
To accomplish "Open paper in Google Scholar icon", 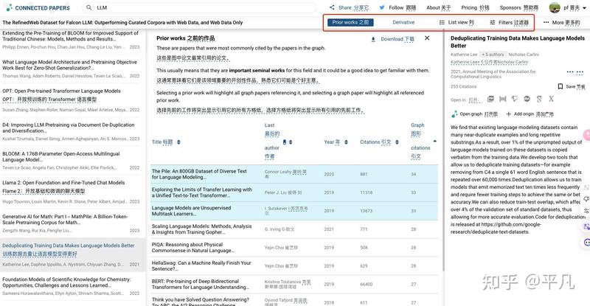I will [x=539, y=99].
